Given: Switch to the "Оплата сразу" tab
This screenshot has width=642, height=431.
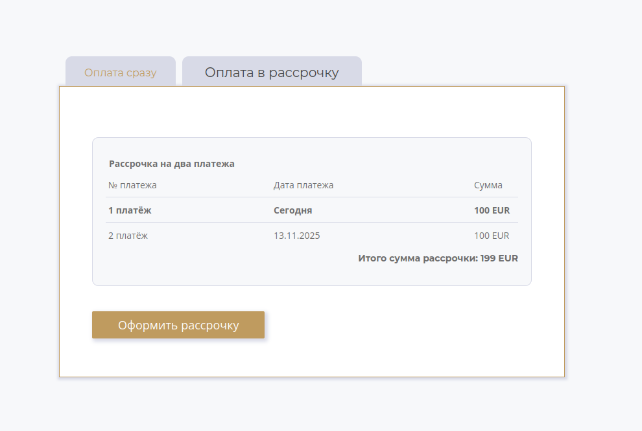Looking at the screenshot, I should (121, 72).
